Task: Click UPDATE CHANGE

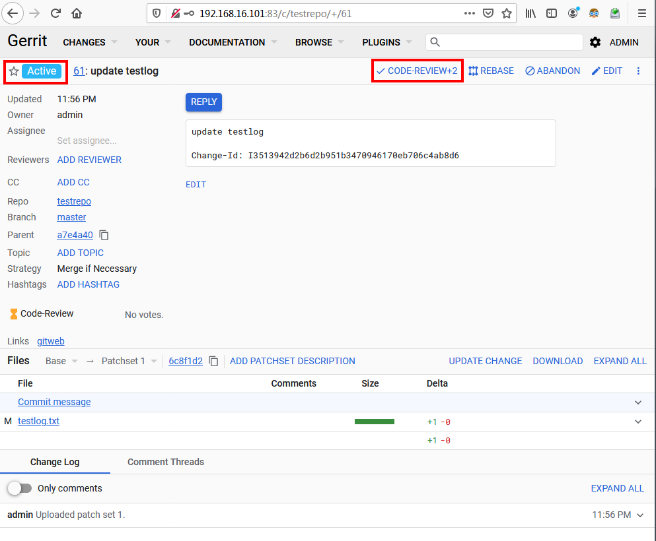Action: pos(486,361)
